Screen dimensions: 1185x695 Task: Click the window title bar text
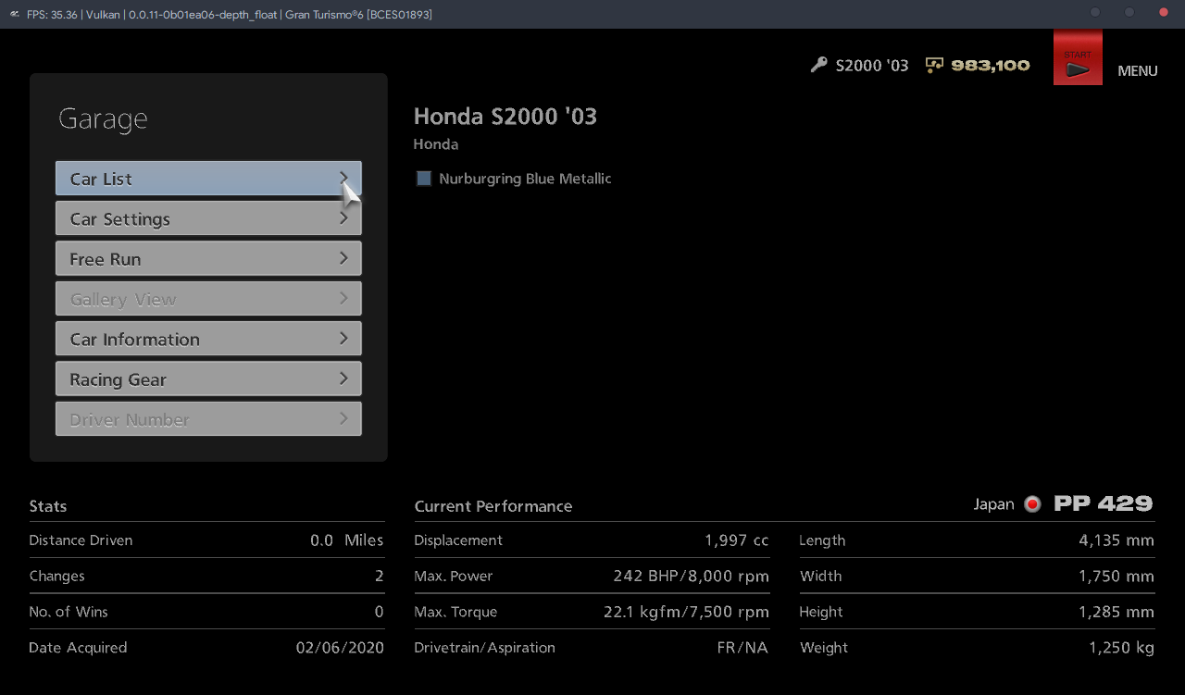[230, 15]
